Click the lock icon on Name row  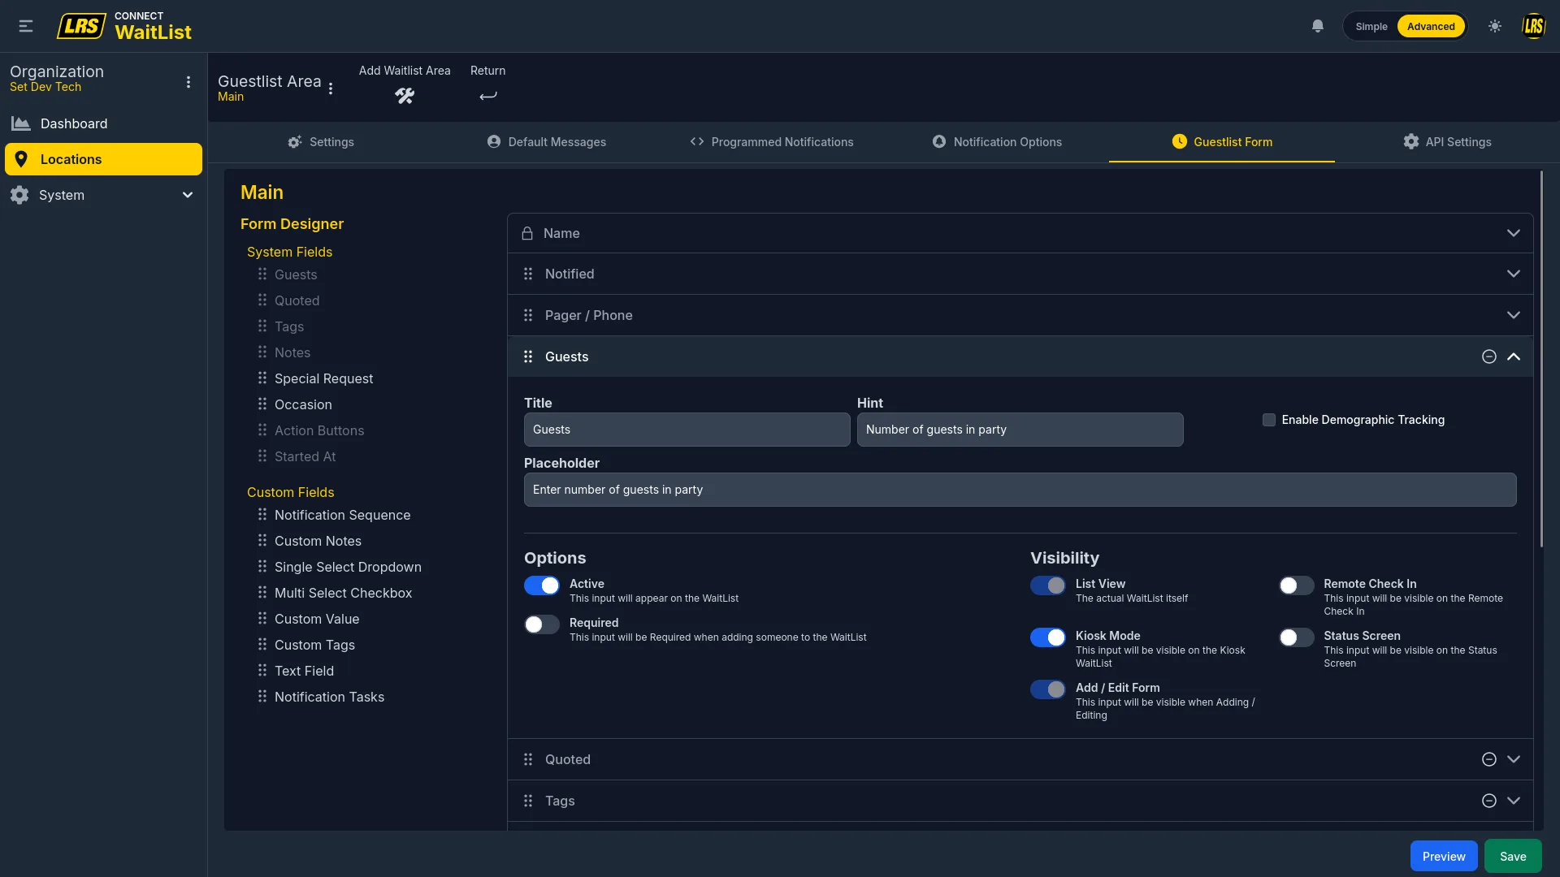[527, 233]
